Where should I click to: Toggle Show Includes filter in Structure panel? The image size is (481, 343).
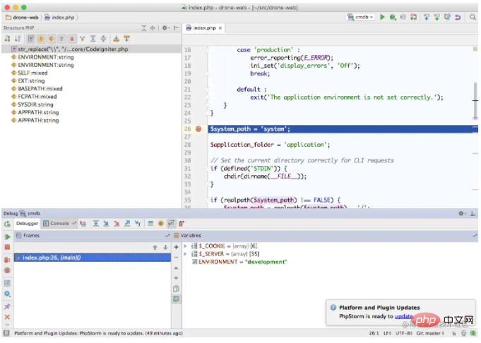pyautogui.click(x=32, y=38)
